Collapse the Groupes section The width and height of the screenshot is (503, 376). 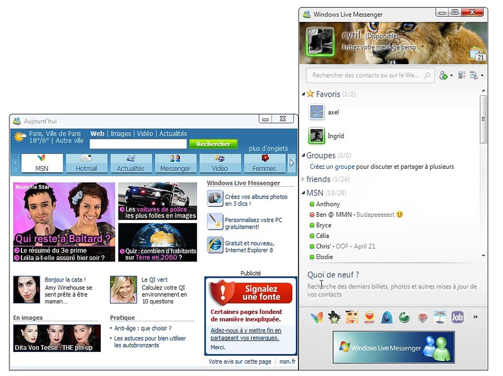303,156
